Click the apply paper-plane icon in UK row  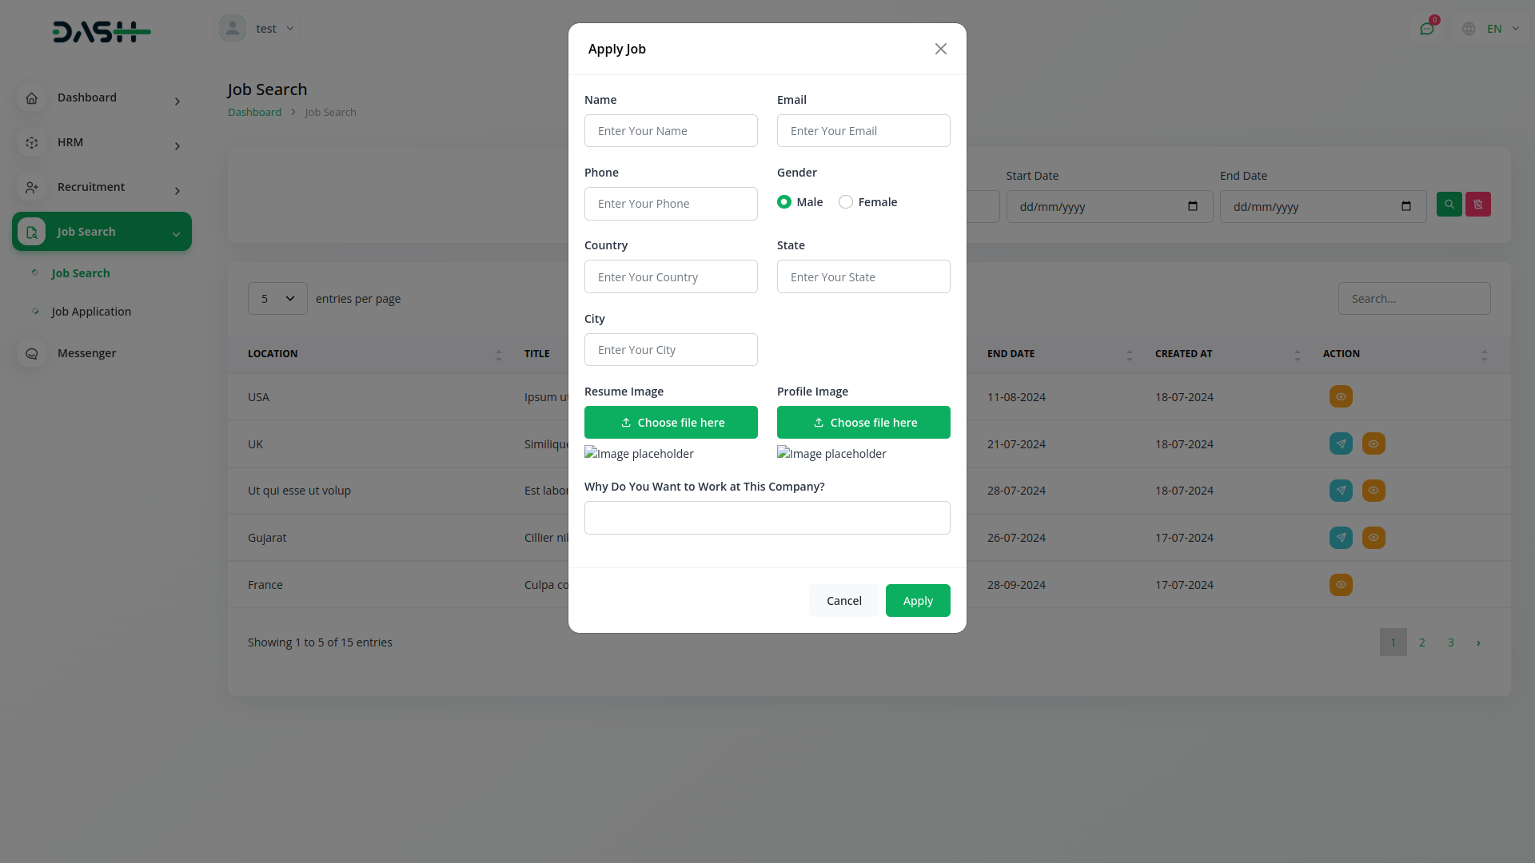coord(1341,443)
